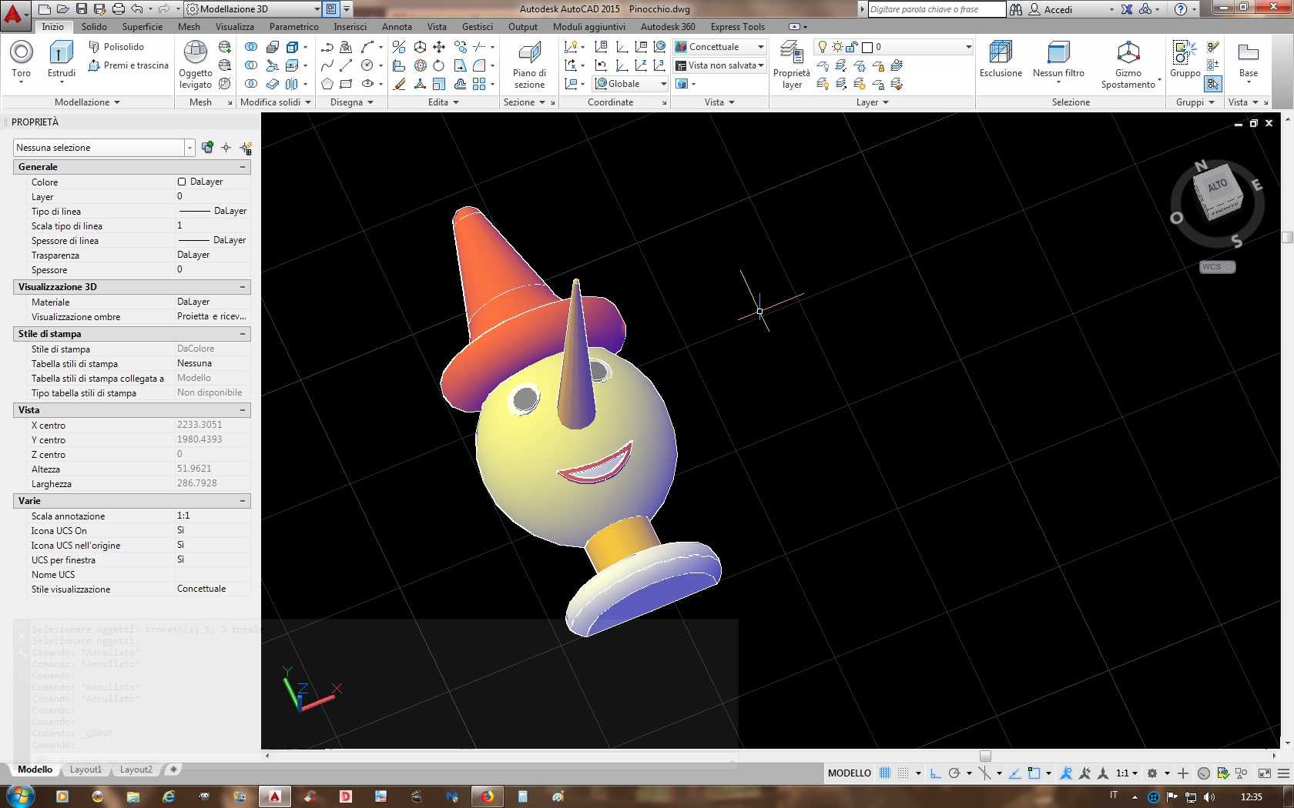Toggle the layer lock padlock icon
This screenshot has width=1294, height=808.
[852, 47]
